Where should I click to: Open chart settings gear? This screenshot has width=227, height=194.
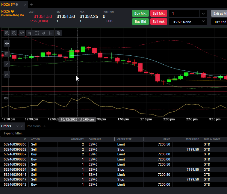coord(44,33)
